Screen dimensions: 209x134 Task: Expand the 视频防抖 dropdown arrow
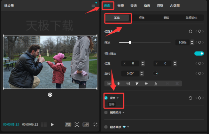click(x=123, y=112)
